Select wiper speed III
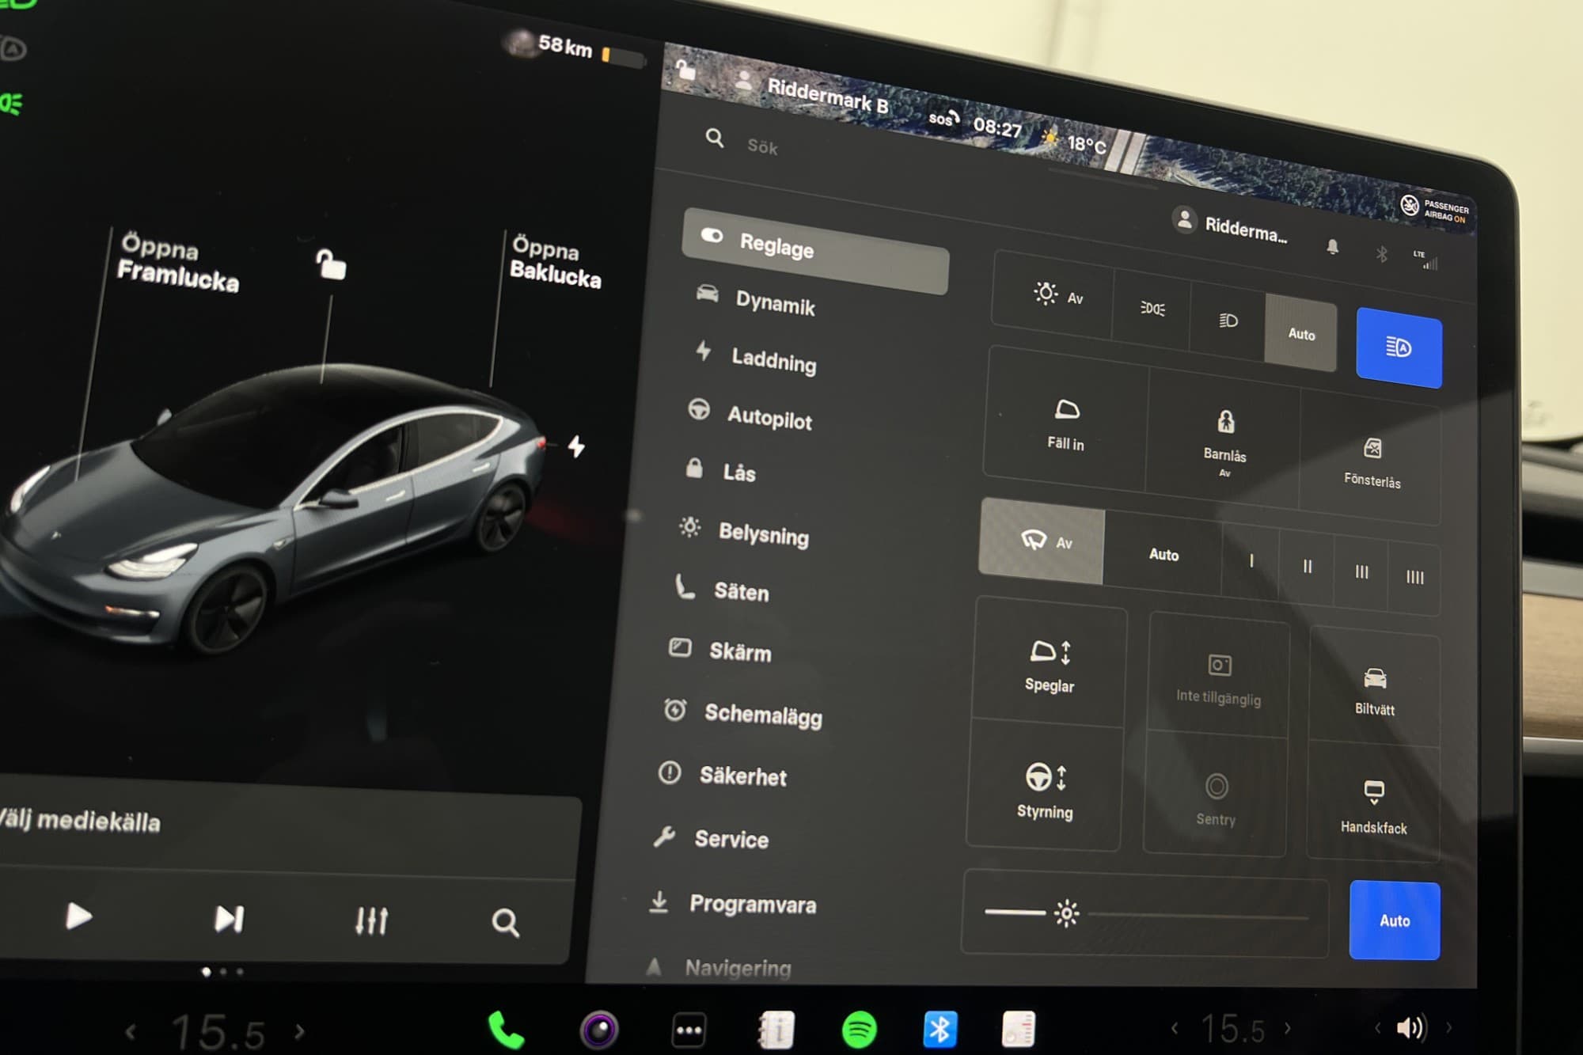This screenshot has height=1055, width=1583. (x=1361, y=571)
